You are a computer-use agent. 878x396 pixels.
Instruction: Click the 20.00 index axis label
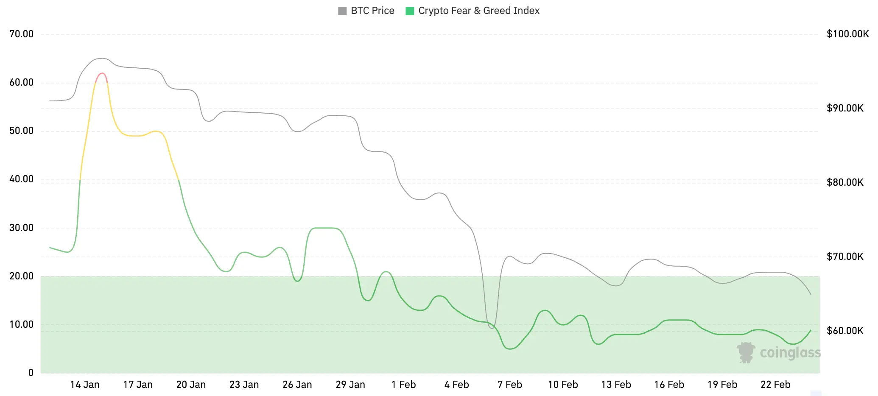(22, 276)
